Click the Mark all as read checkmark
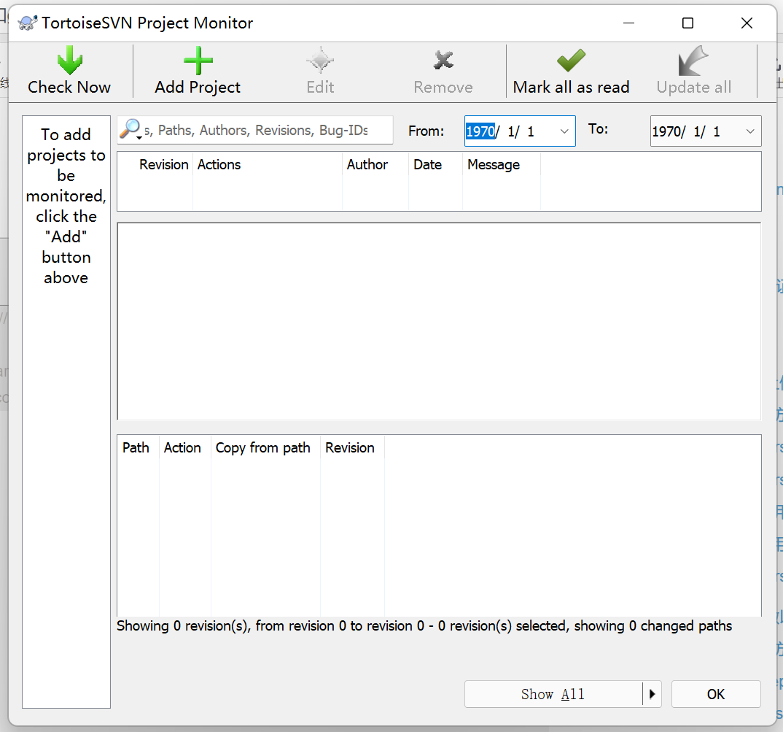Image resolution: width=783 pixels, height=732 pixels. (571, 61)
